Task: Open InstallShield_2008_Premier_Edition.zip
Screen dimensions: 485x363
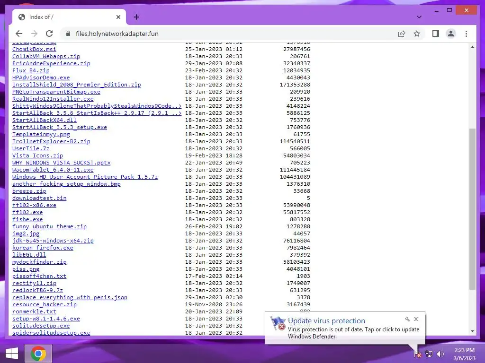Action: pos(76,85)
